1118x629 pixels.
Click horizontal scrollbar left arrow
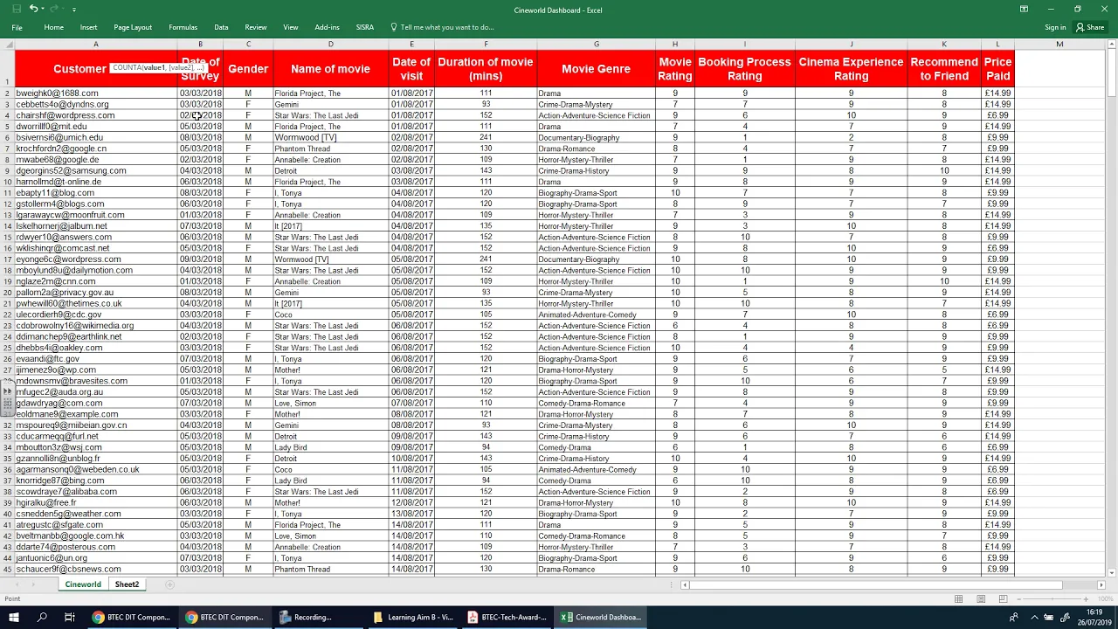click(x=685, y=584)
